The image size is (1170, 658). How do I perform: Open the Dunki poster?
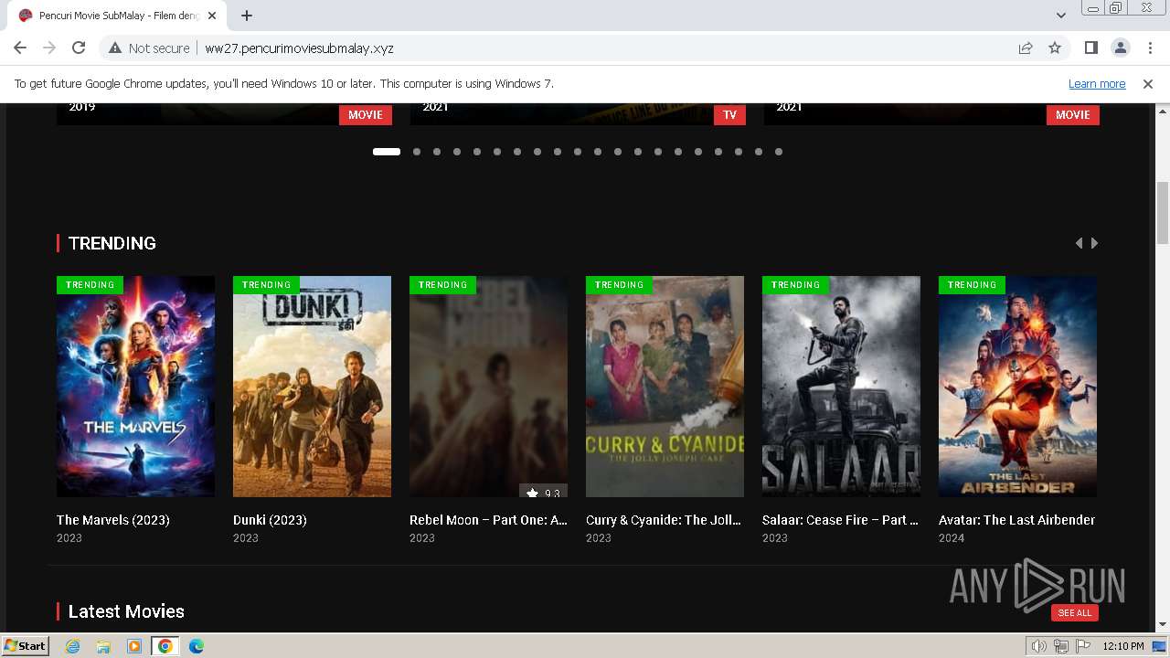(x=312, y=387)
